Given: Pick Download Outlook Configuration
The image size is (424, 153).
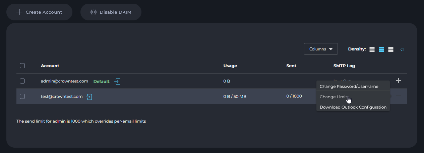Looking at the screenshot, I should (x=353, y=107).
